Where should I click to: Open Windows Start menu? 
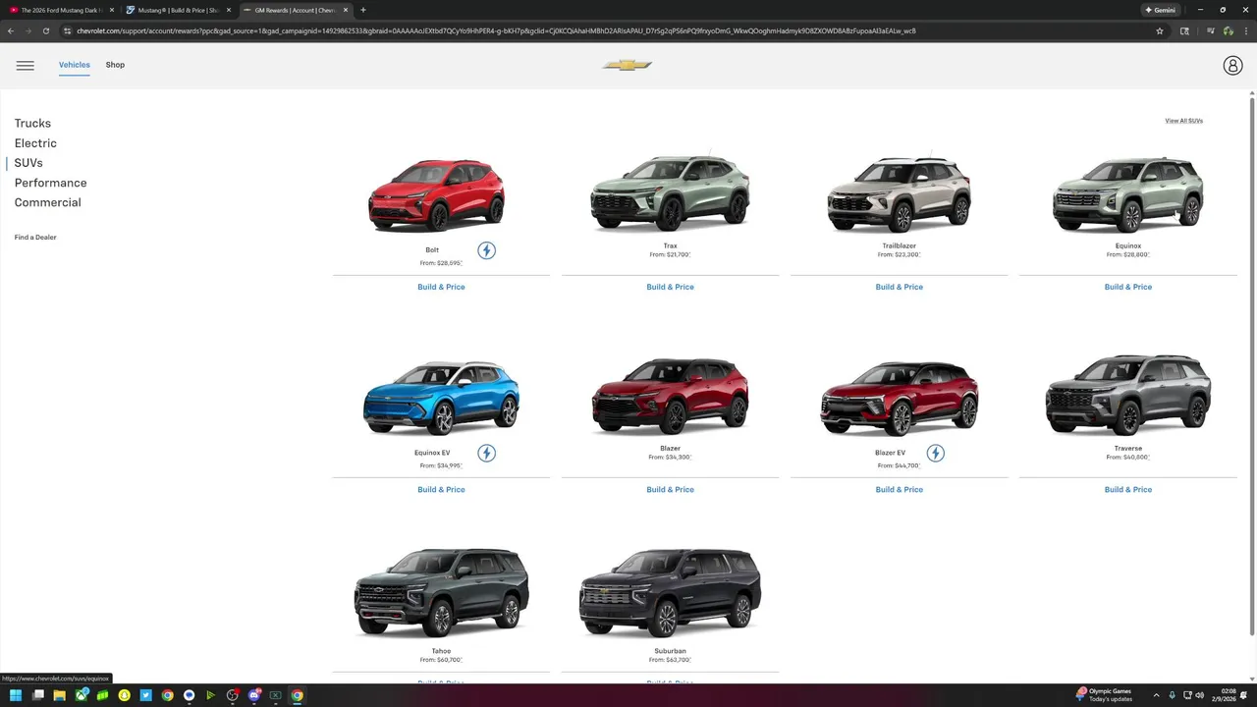[16, 695]
